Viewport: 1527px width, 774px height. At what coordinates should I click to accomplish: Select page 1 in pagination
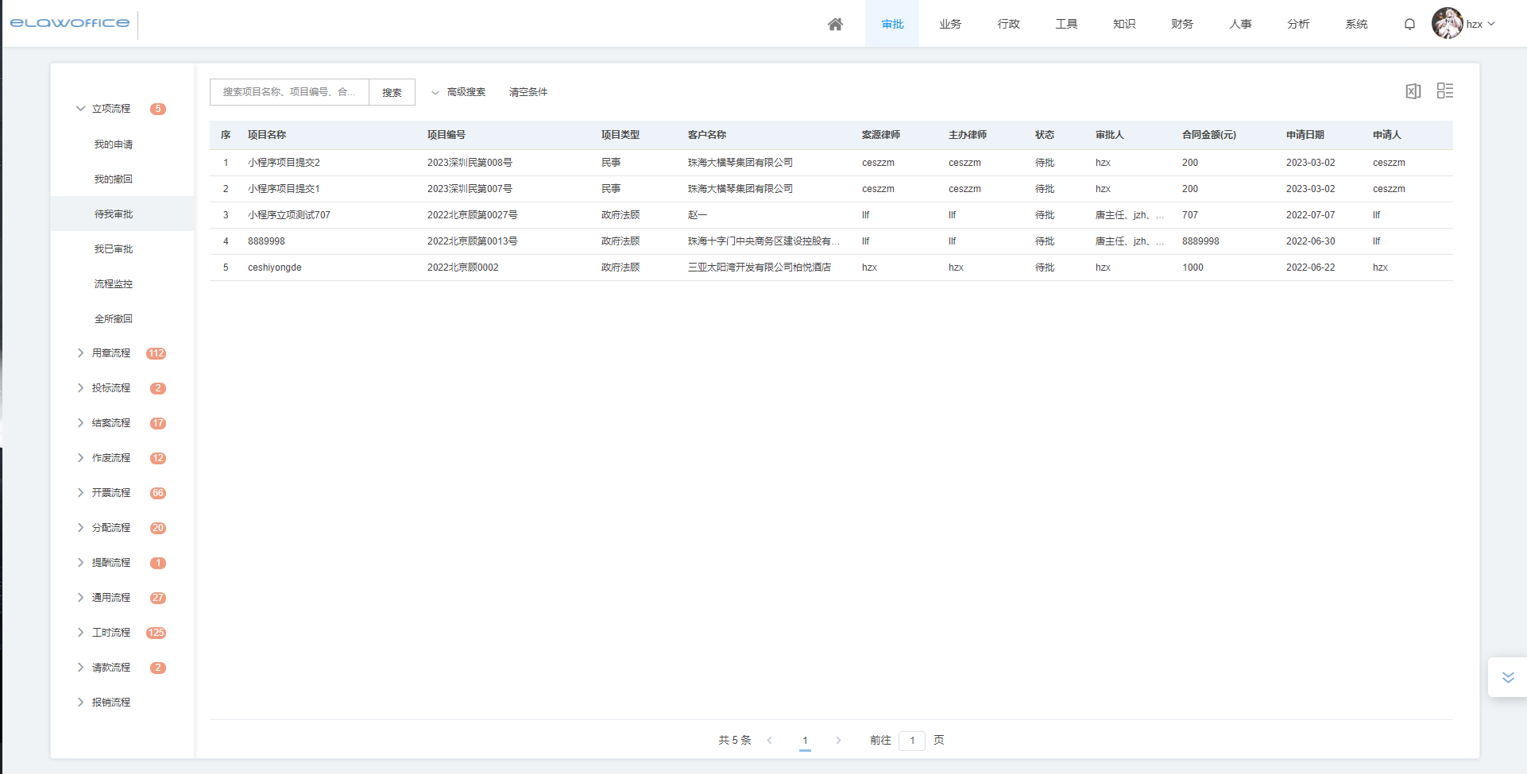(805, 740)
